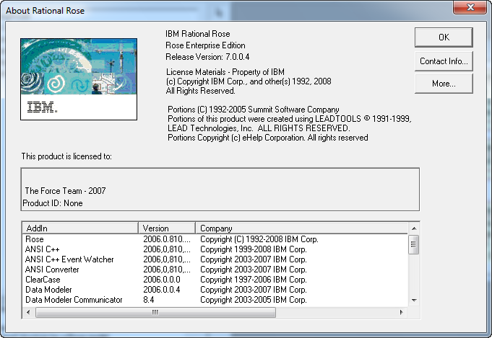Click the Release Version: 7.0.0.4 text

pos(207,57)
